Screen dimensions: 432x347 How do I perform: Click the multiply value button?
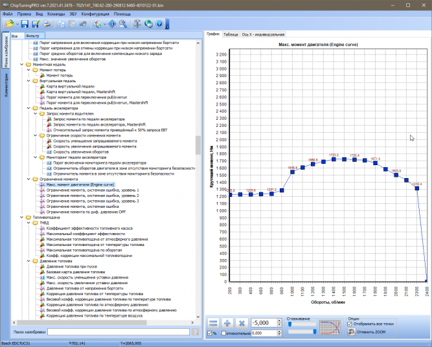242,323
